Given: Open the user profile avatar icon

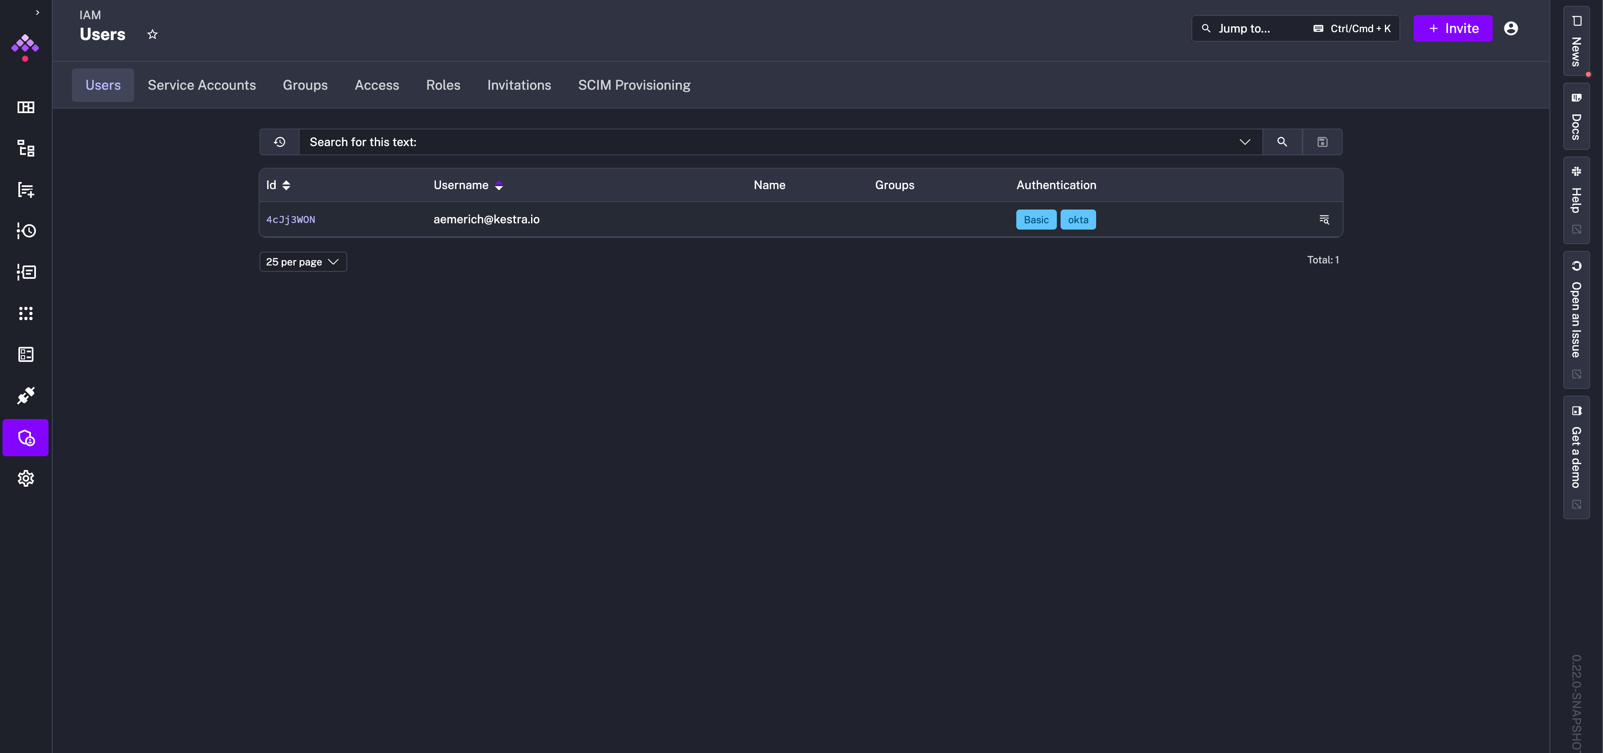Looking at the screenshot, I should coord(1510,29).
